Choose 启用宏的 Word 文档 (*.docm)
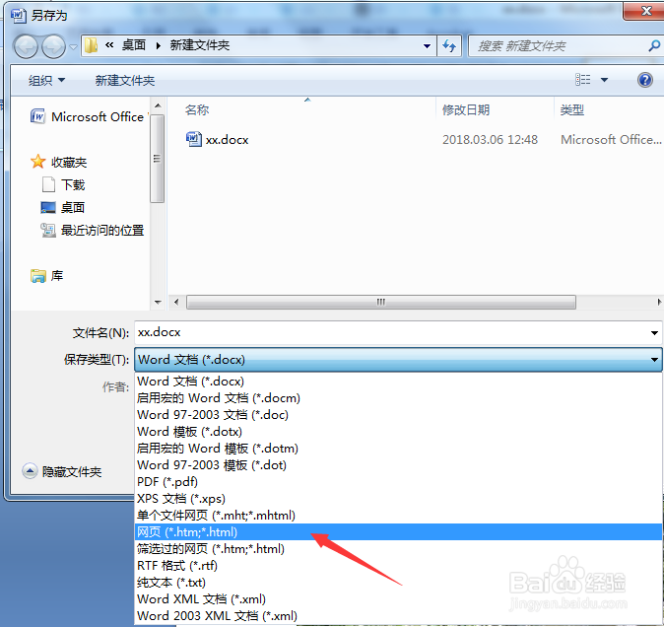This screenshot has width=664, height=627. (x=398, y=398)
